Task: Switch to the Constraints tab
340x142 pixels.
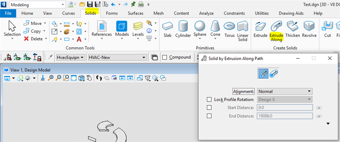Action: (x=234, y=13)
